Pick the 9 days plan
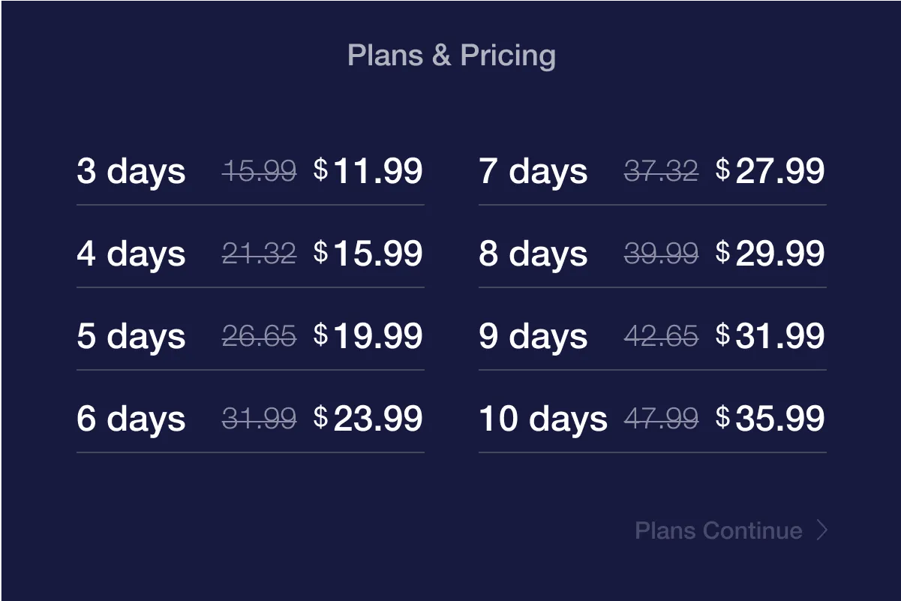 click(x=653, y=337)
